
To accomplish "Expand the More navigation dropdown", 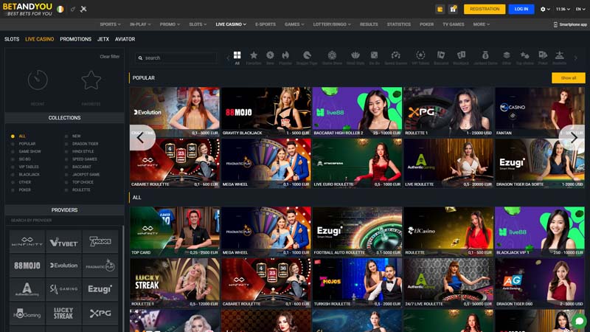I will point(482,24).
